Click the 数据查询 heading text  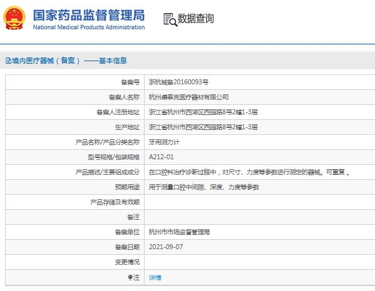(x=195, y=19)
